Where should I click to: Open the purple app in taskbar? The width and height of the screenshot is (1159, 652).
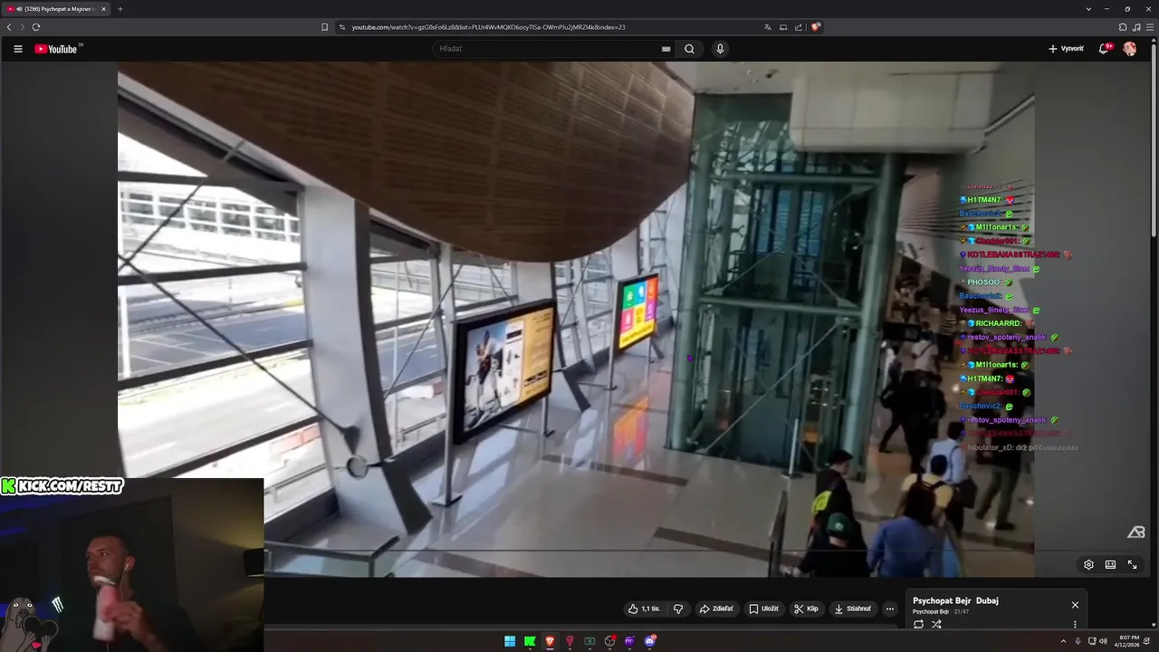[629, 641]
